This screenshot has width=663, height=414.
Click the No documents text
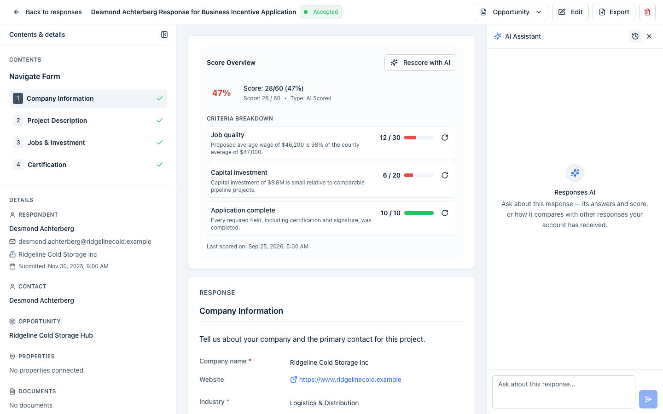pyautogui.click(x=31, y=405)
